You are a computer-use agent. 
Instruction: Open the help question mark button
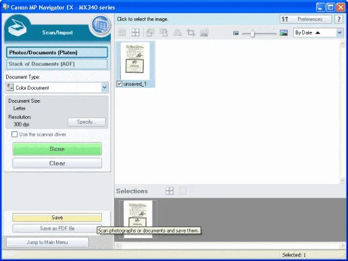(x=339, y=19)
